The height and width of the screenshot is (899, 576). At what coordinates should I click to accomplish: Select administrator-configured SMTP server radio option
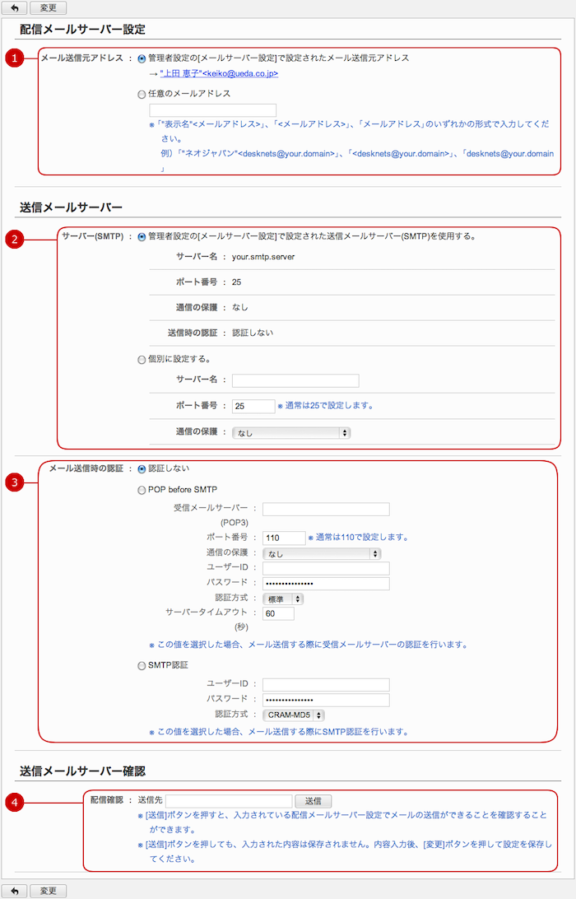pos(142,237)
